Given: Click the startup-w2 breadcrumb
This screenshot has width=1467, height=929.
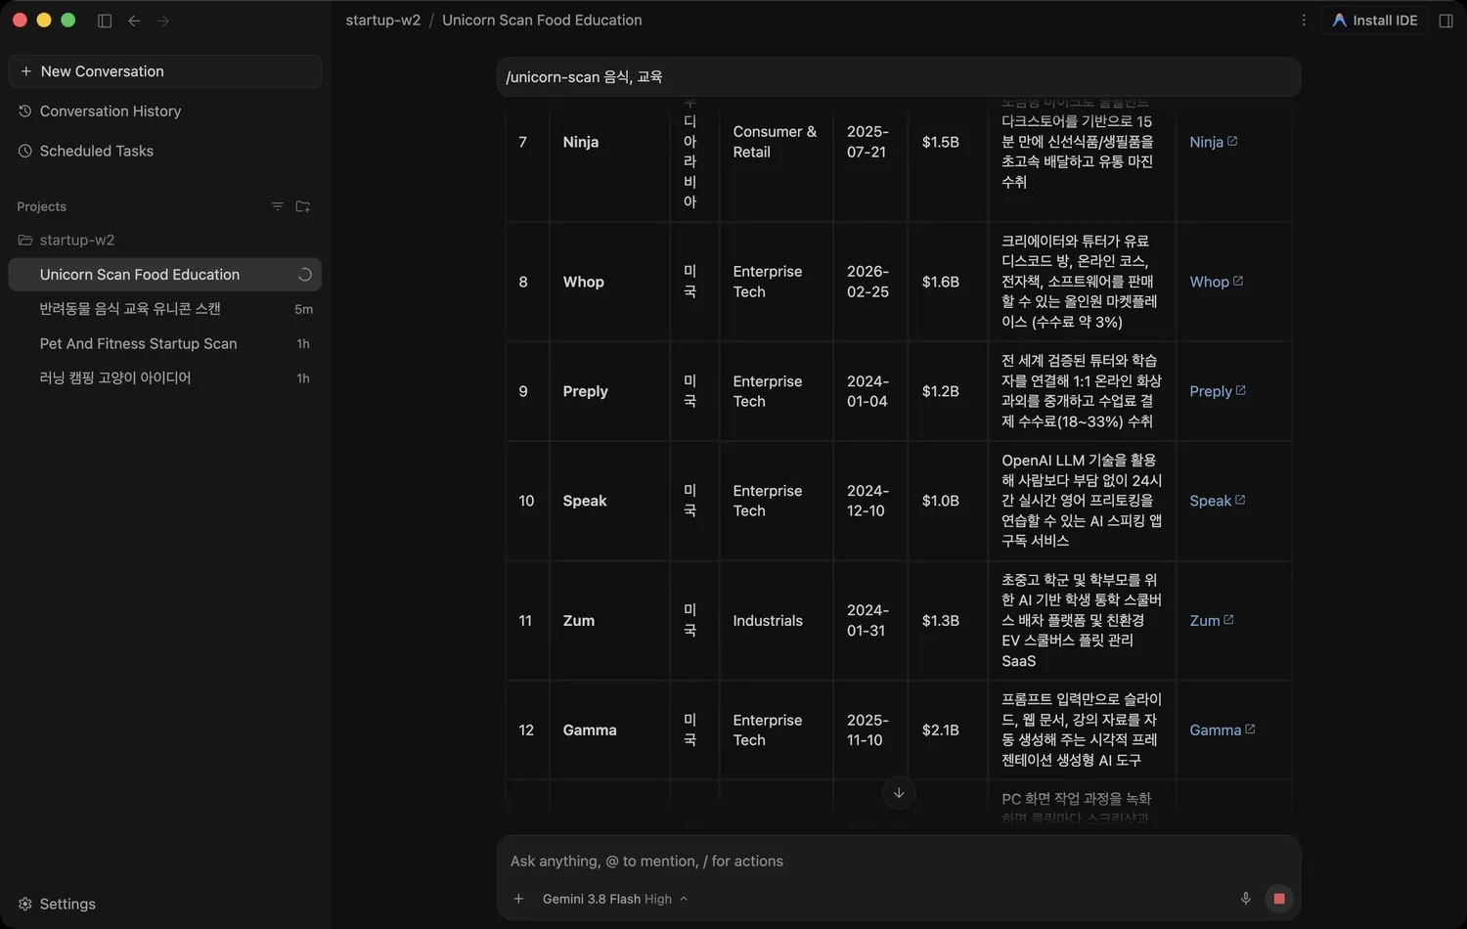Looking at the screenshot, I should (x=383, y=21).
